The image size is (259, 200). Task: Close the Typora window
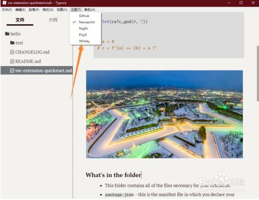click(253, 3)
